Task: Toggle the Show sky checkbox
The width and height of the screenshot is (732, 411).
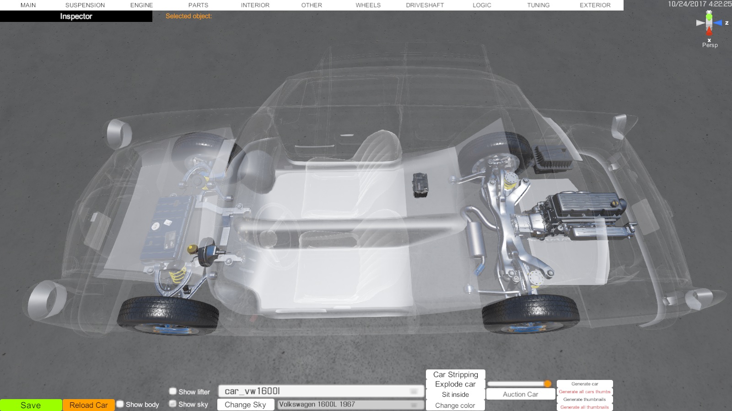Action: (x=173, y=404)
